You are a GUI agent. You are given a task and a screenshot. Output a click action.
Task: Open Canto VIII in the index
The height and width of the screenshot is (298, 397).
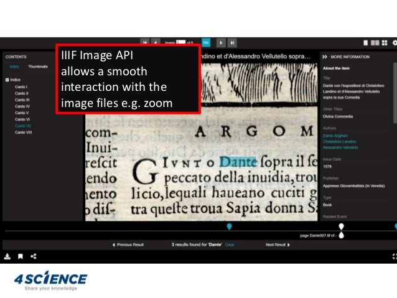[x=23, y=132]
